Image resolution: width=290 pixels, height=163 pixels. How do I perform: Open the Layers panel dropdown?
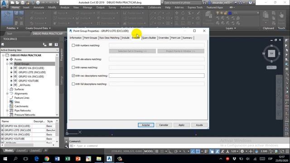[x=231, y=28]
